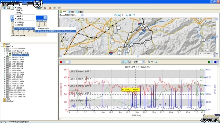The width and height of the screenshot is (220, 123).
Task: Click the calendar next month arrow button
Action: click(45, 17)
